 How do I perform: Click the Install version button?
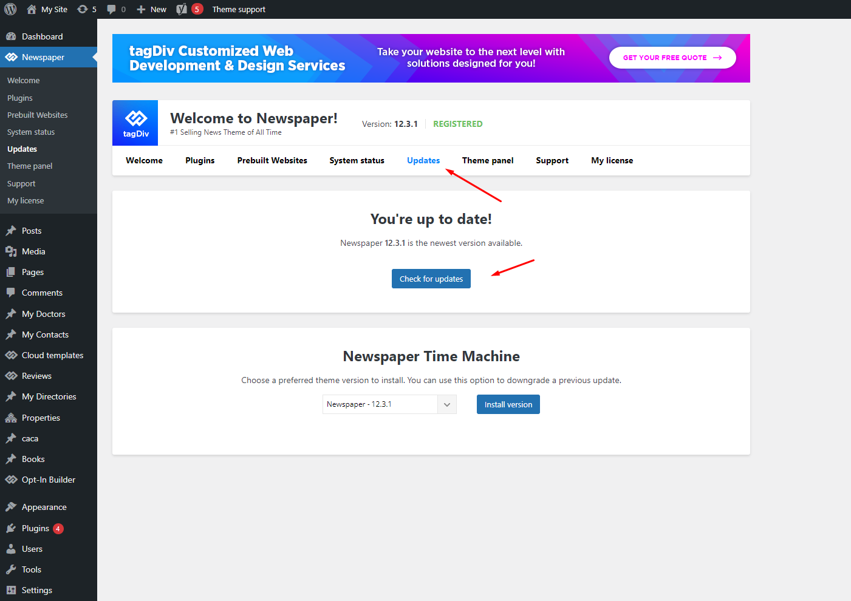[x=508, y=404]
